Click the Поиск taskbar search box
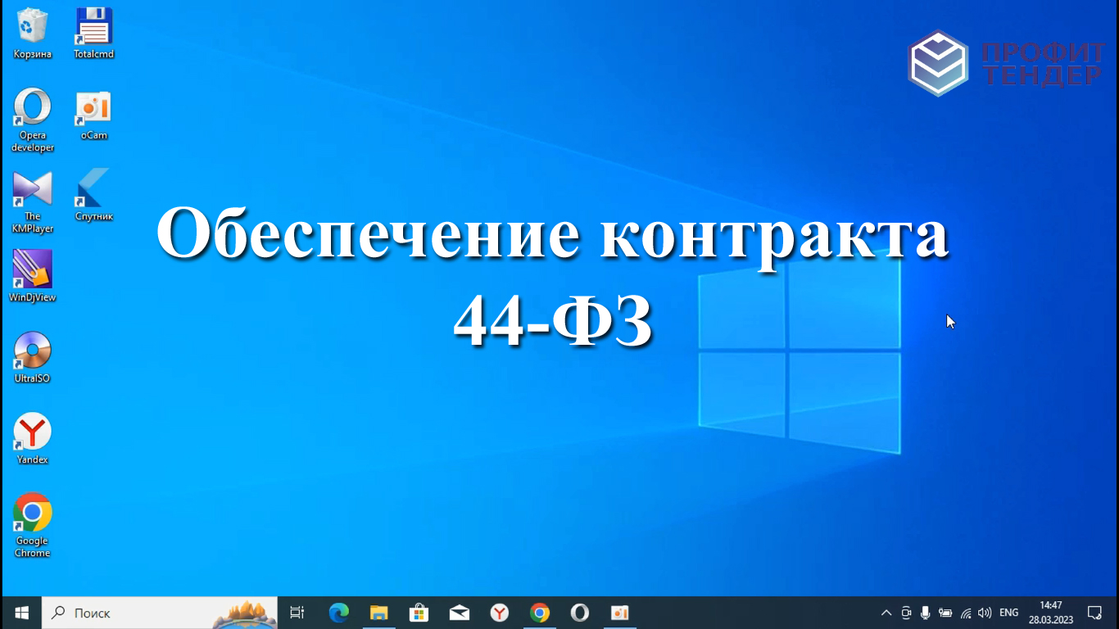 tap(159, 613)
